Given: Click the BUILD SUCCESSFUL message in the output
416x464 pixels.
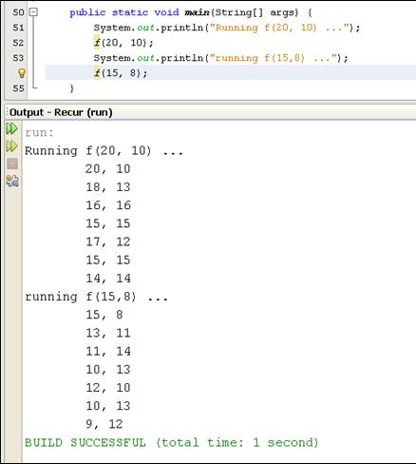Looking at the screenshot, I should pos(171,442).
